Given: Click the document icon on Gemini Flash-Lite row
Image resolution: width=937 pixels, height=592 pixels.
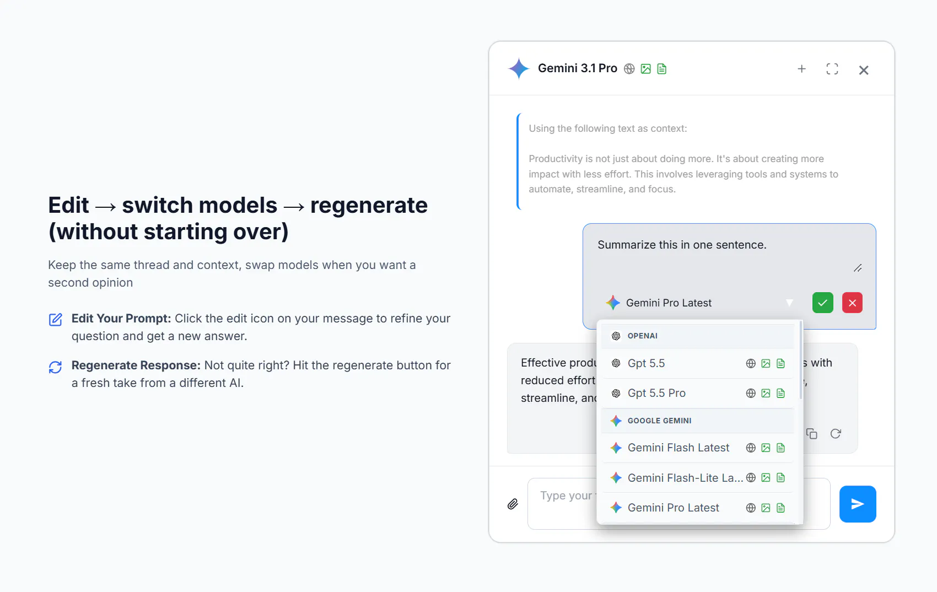Looking at the screenshot, I should click(x=780, y=478).
